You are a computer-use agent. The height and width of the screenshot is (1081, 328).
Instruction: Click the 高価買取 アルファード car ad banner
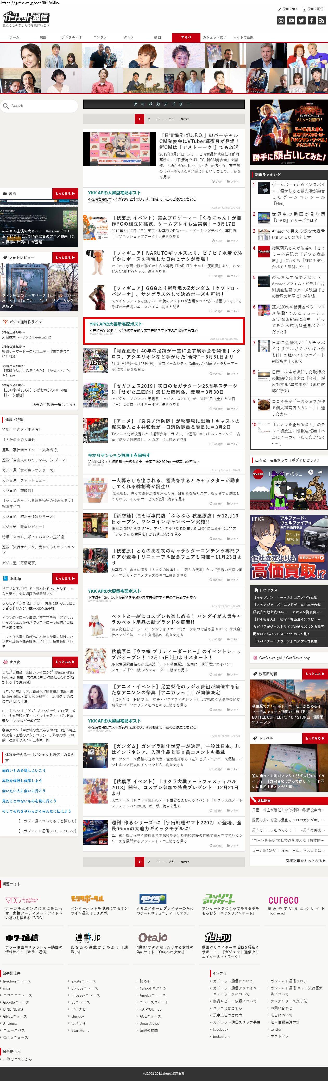coord(289,547)
